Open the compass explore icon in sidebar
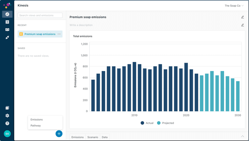The width and height of the screenshot is (249, 141). pos(7,14)
